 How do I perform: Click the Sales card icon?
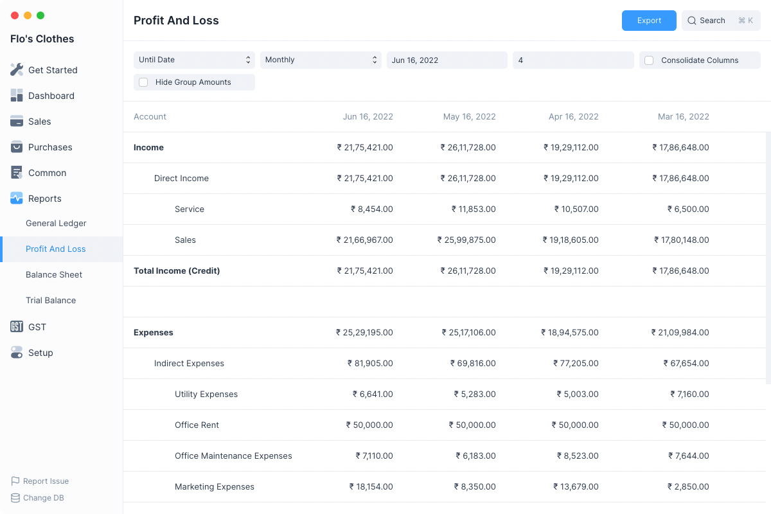tap(17, 121)
